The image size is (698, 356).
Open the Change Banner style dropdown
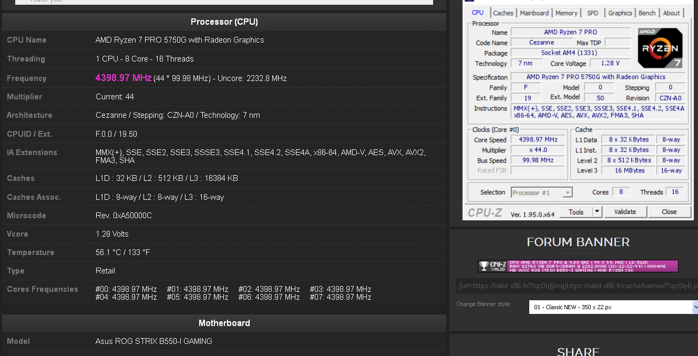[x=613, y=307]
